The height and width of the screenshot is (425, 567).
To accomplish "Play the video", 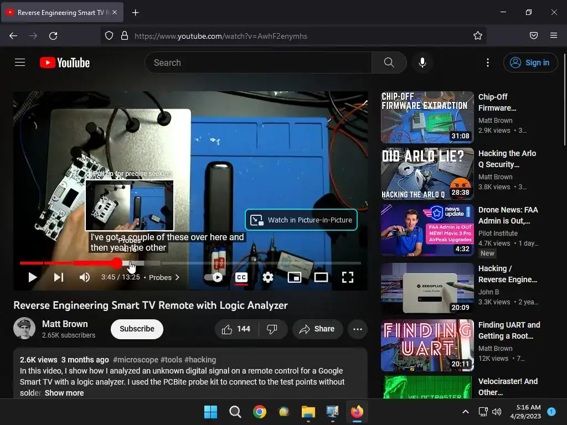I will coord(33,277).
